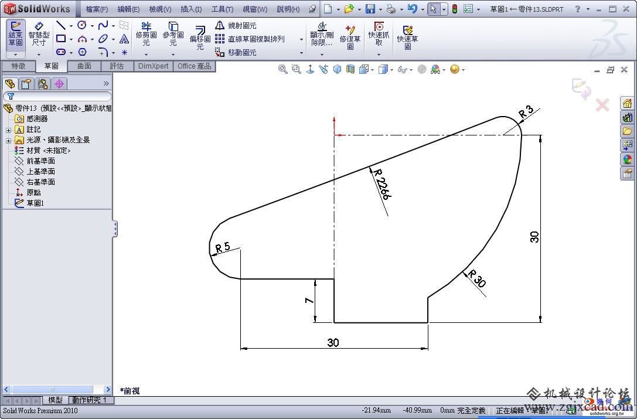Open the 檢視(V) view menu
The image size is (637, 419).
160,9
